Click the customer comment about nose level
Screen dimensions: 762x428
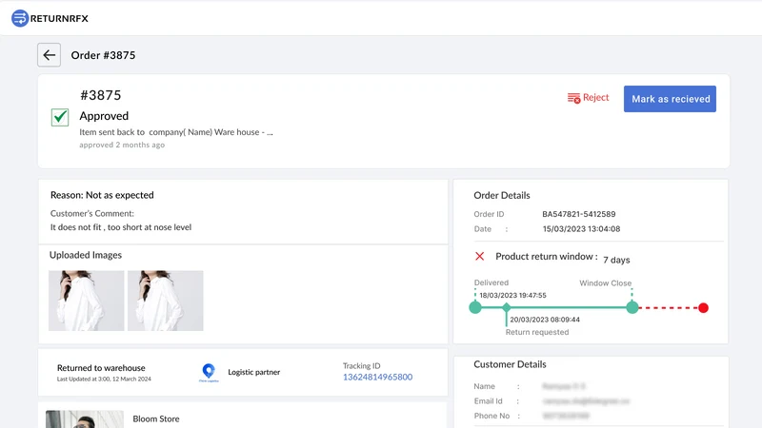click(x=121, y=227)
